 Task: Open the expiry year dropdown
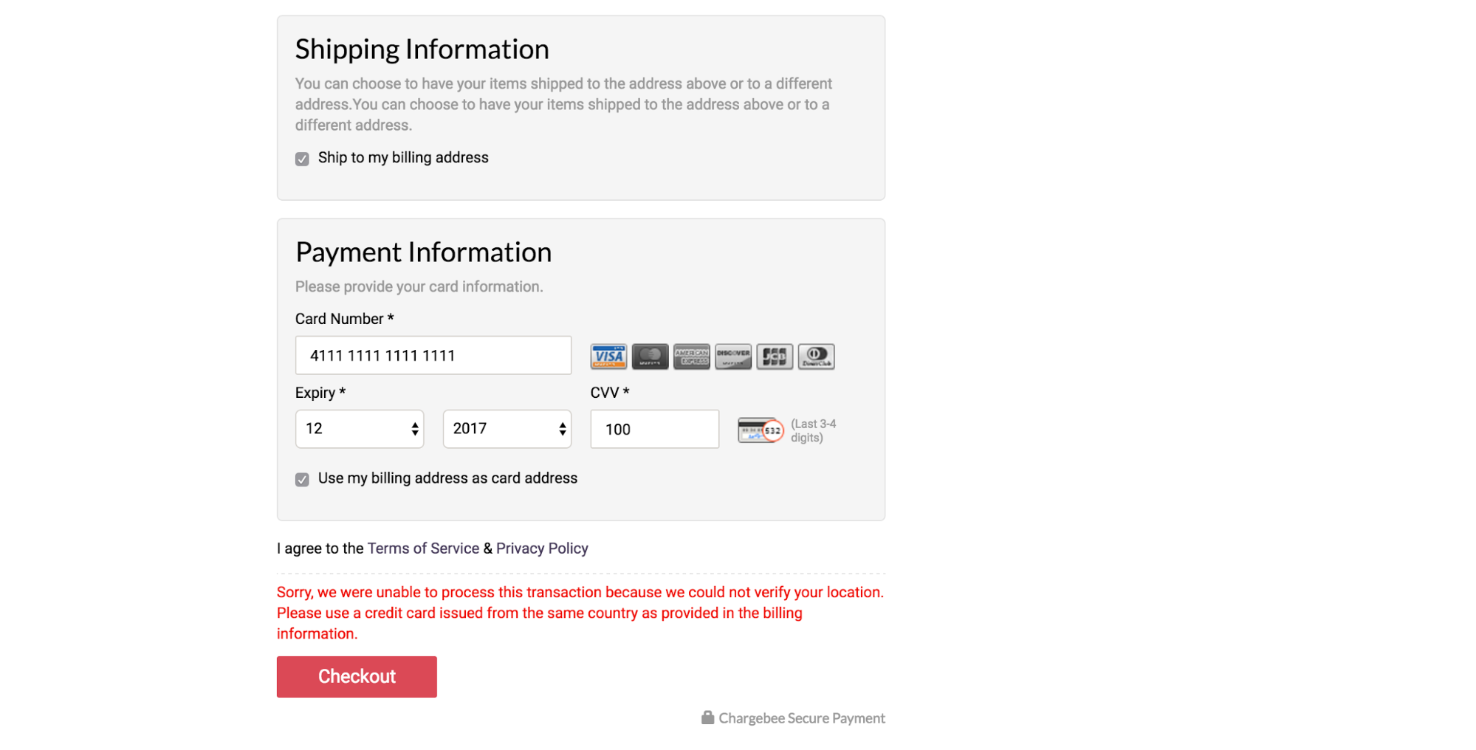pos(507,429)
